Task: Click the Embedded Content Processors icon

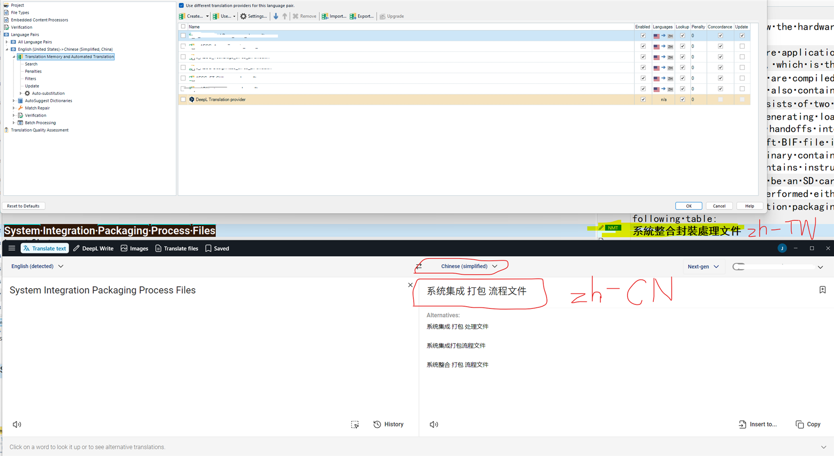Action: coord(6,20)
